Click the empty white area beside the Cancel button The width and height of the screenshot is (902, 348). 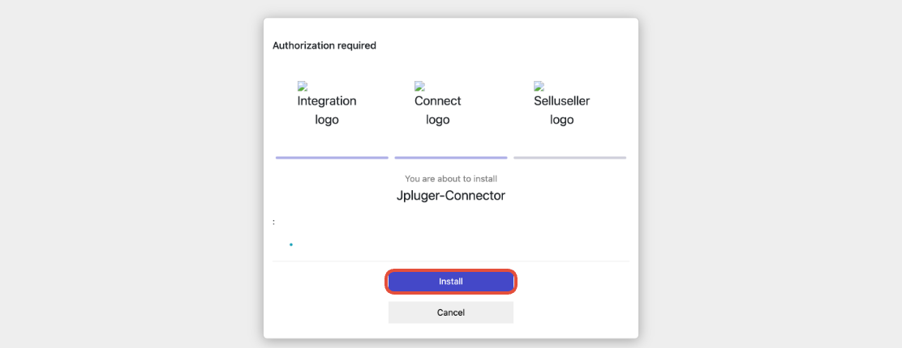575,312
